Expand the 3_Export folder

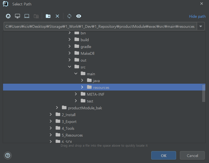click(x=51, y=121)
